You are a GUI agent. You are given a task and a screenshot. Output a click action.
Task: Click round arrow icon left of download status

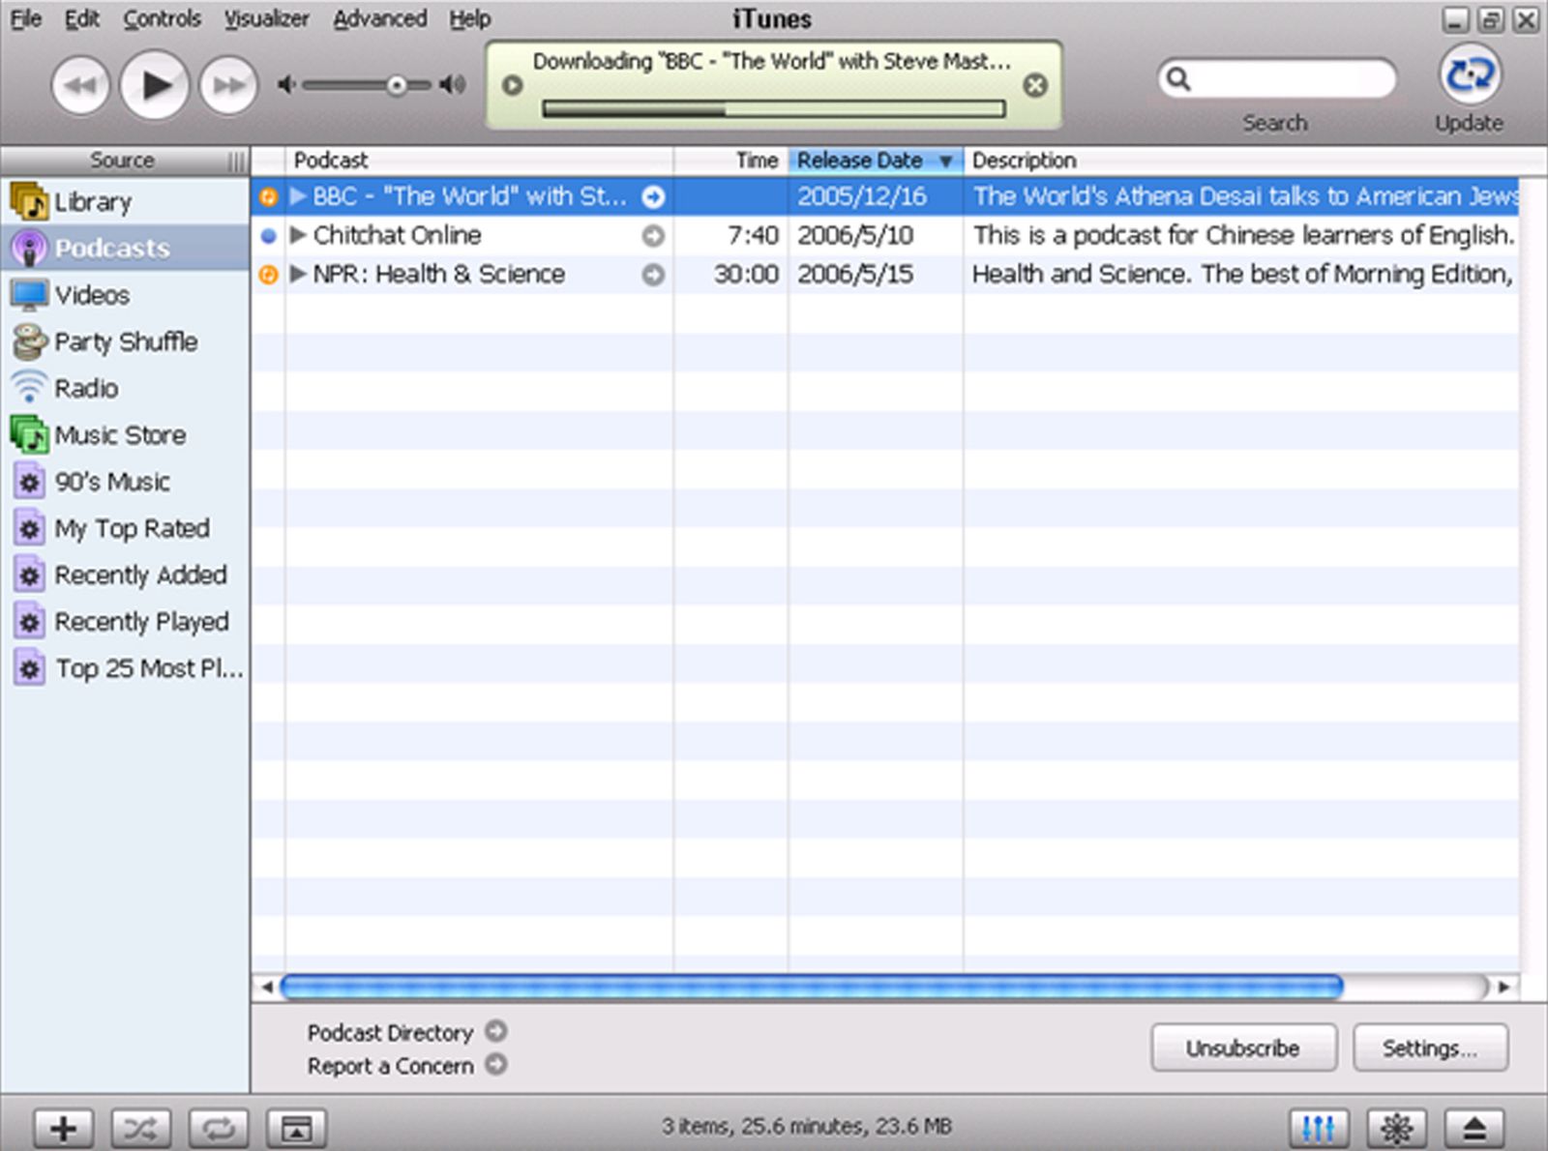click(513, 85)
